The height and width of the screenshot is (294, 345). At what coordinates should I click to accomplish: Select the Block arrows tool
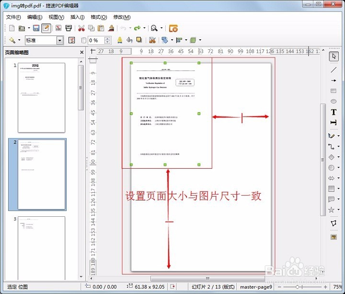331,178
